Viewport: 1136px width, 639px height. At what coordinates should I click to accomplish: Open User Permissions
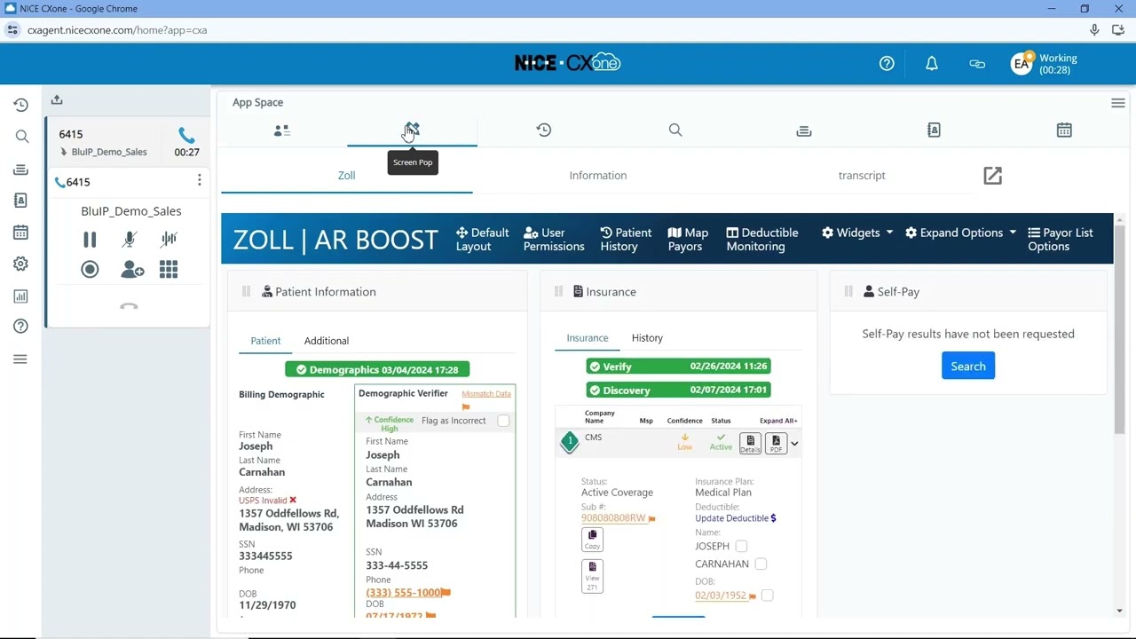tap(554, 240)
